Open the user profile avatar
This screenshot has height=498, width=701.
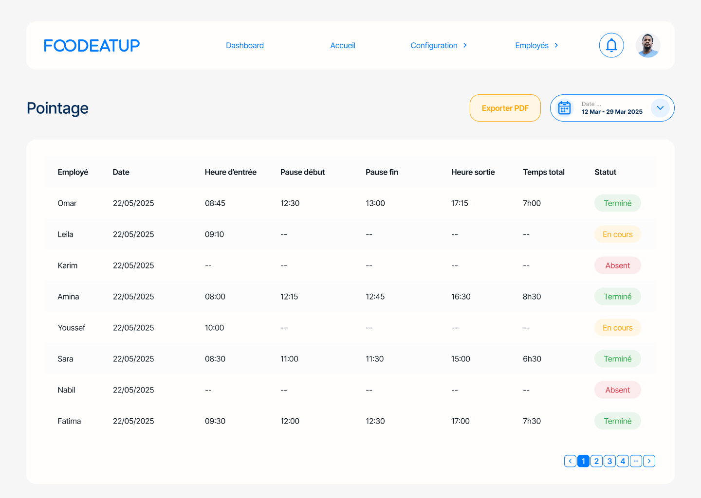[x=648, y=45]
